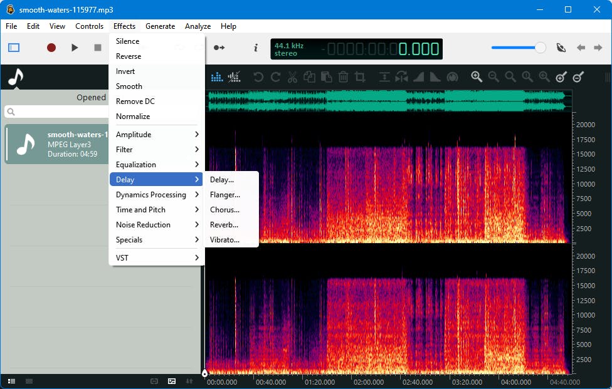This screenshot has width=612, height=389.
Task: Click the zoom in magnifier icon
Action: point(477,76)
